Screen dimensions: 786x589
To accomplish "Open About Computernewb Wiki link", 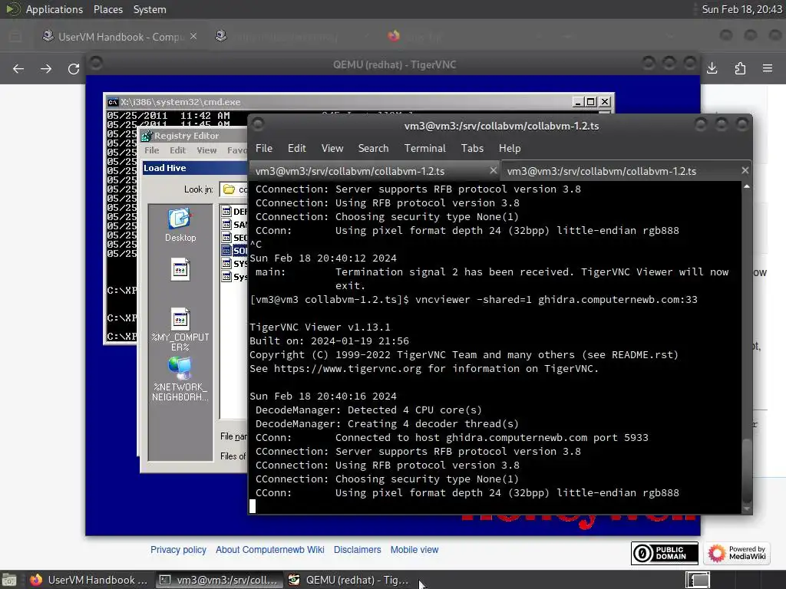I will coord(269,549).
